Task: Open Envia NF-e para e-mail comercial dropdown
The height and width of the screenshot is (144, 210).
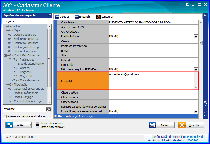Action: pos(196,111)
